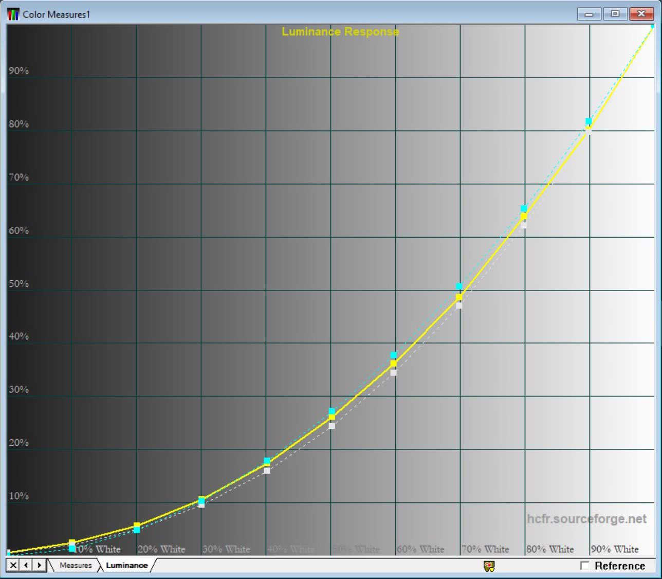Click the gray data point at 60% White

tap(393, 372)
